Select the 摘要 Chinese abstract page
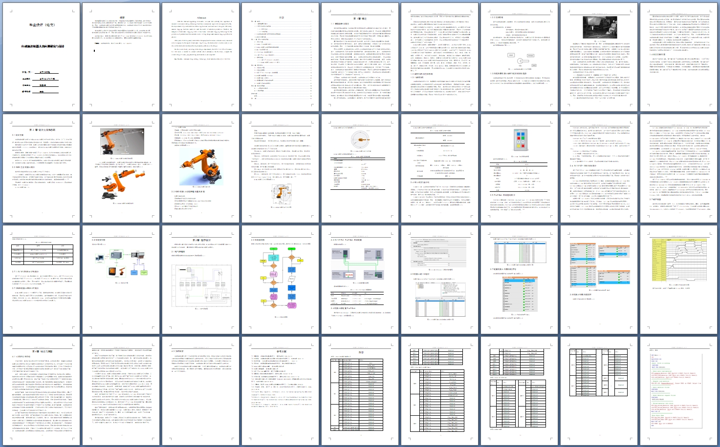 click(x=121, y=57)
